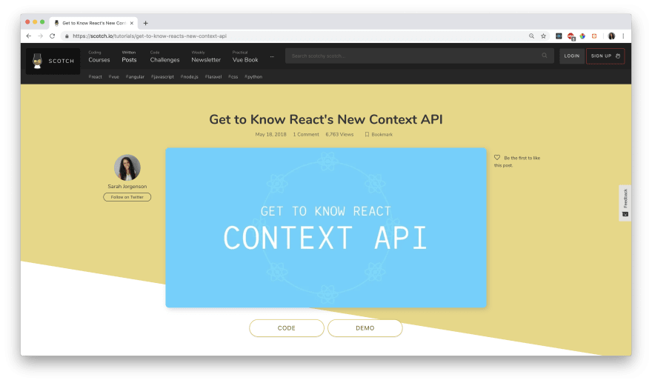The height and width of the screenshot is (383, 652).
Task: Open the #react tag link
Action: coord(96,77)
